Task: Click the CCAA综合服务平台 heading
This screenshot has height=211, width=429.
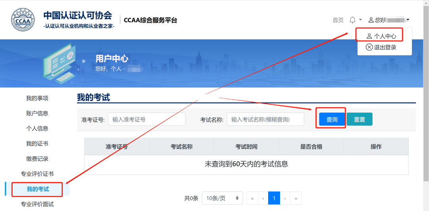Action: [x=151, y=20]
